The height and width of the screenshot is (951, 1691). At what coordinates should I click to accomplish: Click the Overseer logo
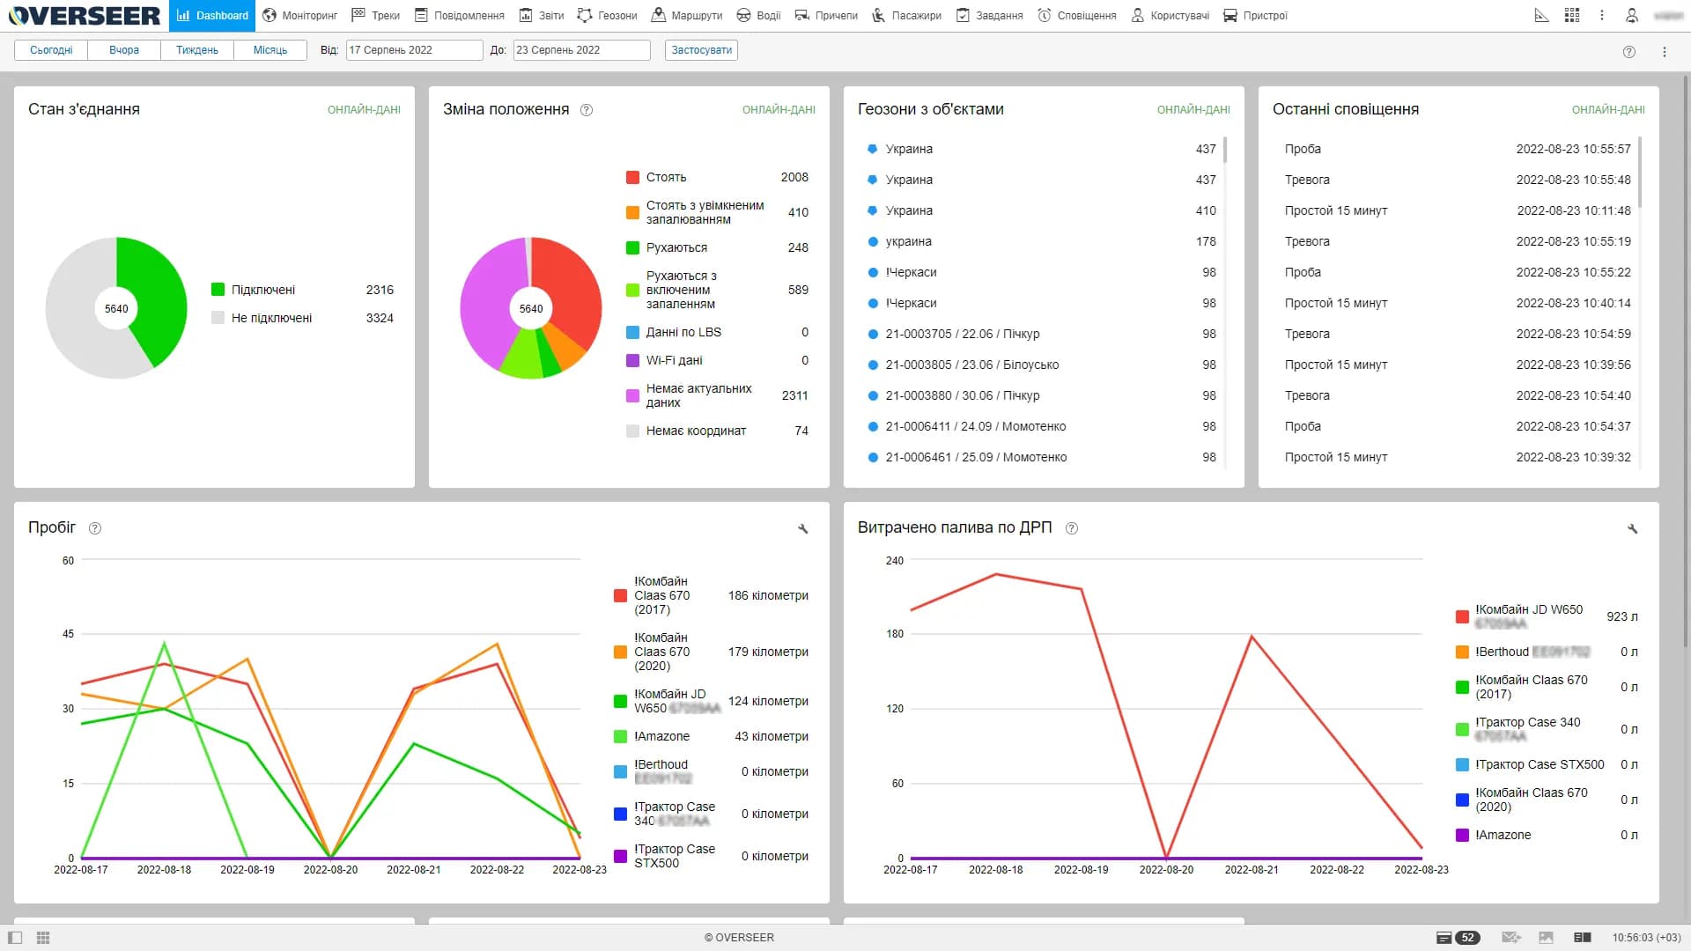click(85, 16)
